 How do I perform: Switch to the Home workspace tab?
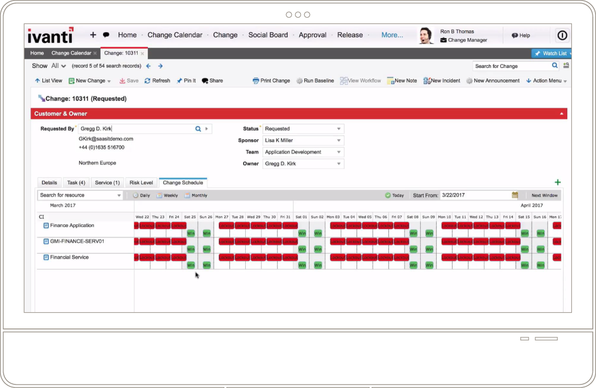[37, 53]
